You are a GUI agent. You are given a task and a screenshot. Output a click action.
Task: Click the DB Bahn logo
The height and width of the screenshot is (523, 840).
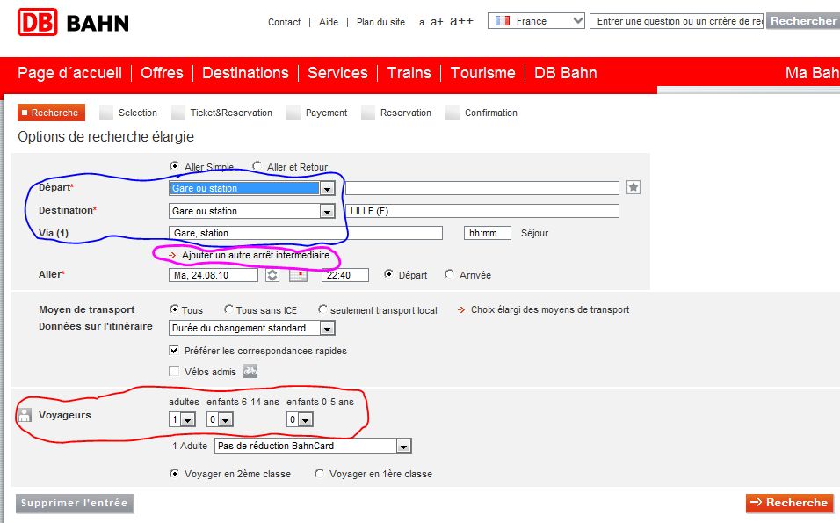coord(74,23)
